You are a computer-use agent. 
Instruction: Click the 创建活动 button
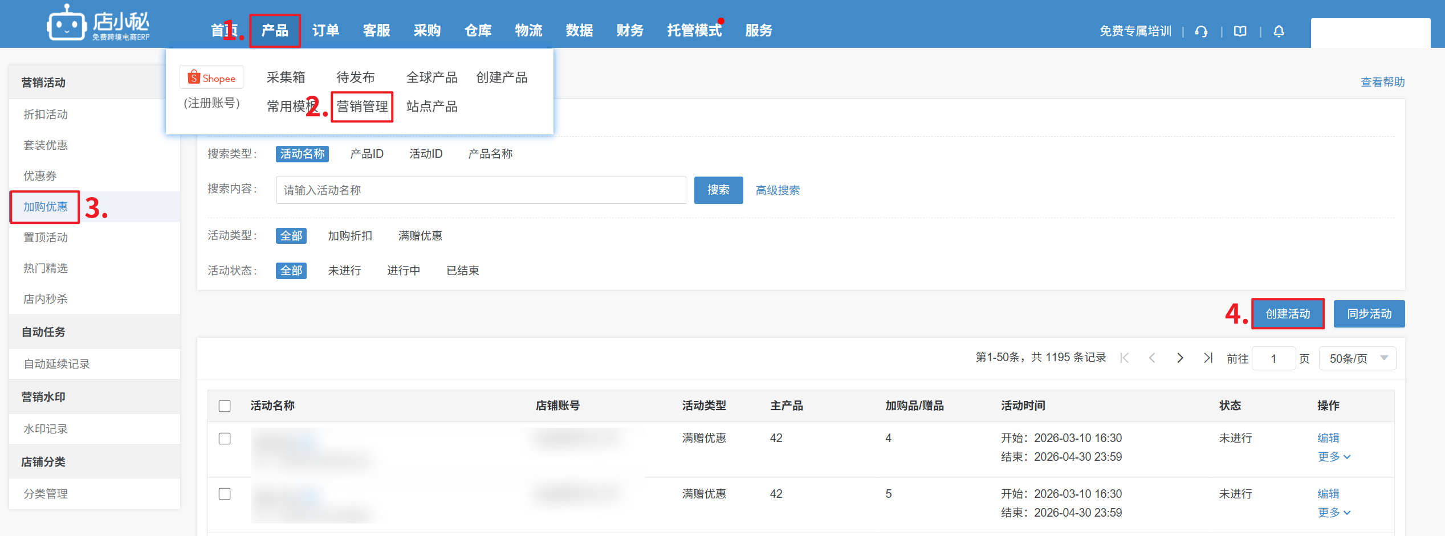tap(1288, 314)
